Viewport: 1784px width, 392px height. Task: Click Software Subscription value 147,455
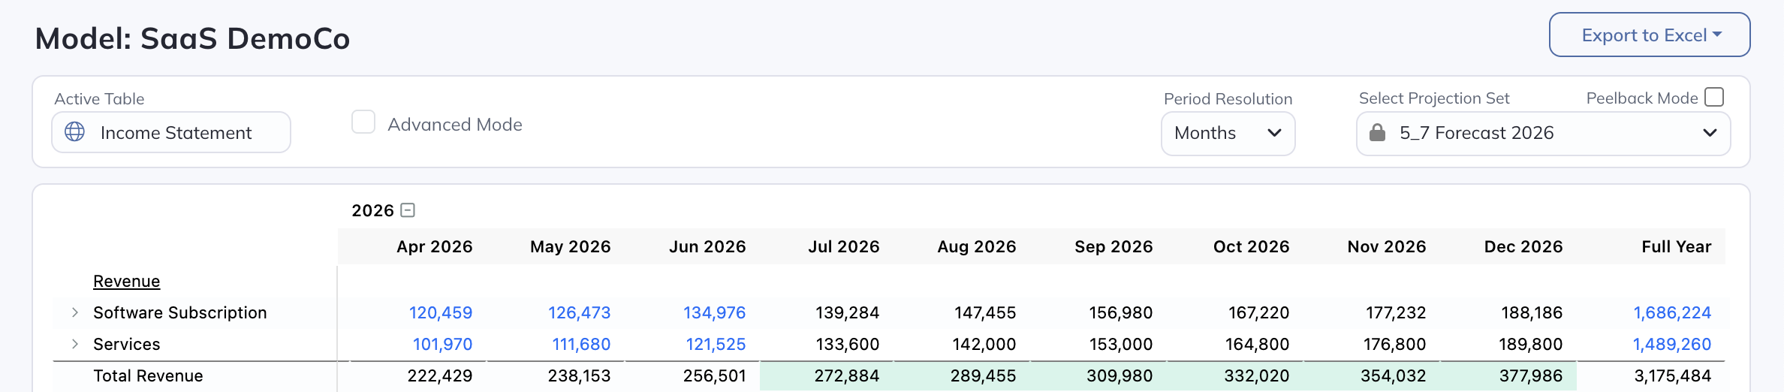pos(984,312)
